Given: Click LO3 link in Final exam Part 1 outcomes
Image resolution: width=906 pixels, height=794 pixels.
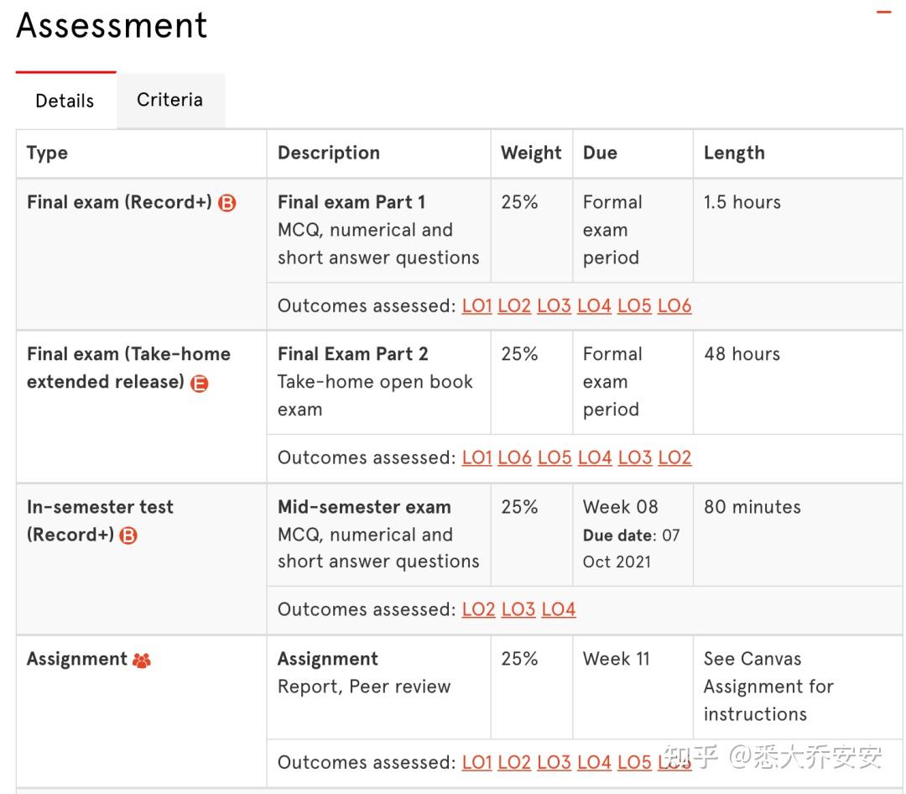Looking at the screenshot, I should pyautogui.click(x=554, y=306).
